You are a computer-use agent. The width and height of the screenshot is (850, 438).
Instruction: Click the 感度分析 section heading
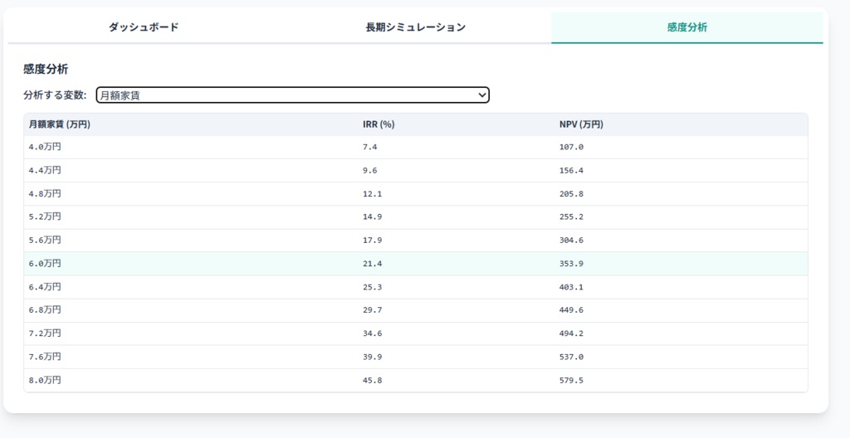46,69
